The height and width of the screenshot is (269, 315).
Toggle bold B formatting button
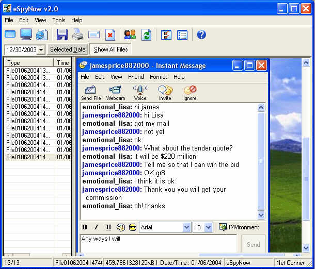tap(84, 227)
